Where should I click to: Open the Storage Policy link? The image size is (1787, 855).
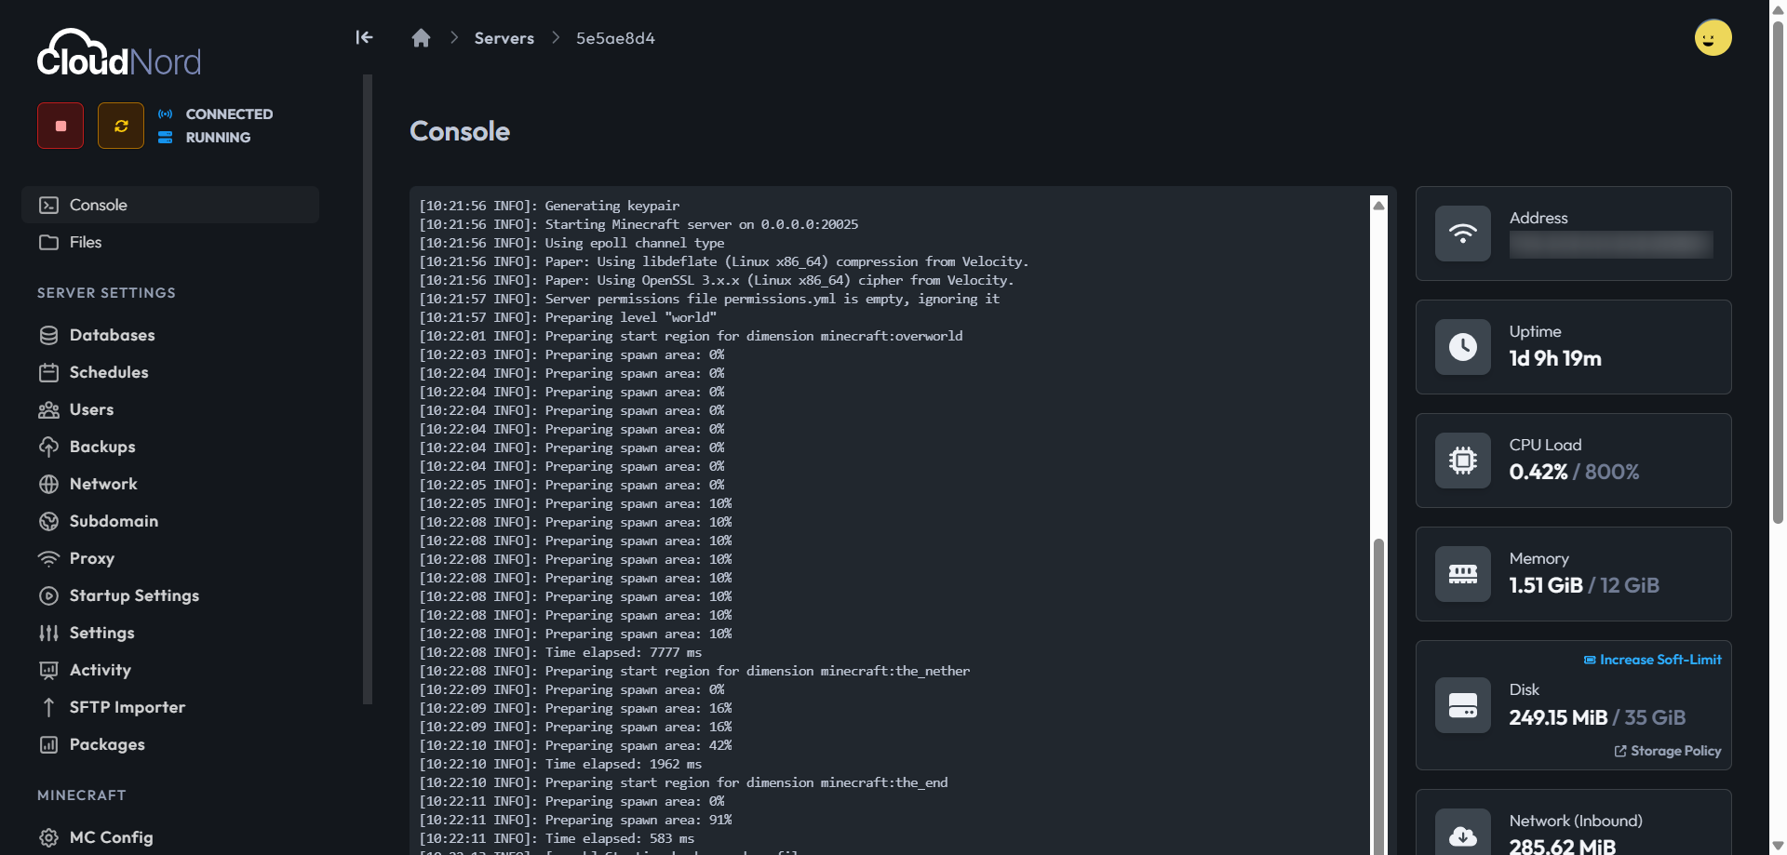tap(1668, 751)
